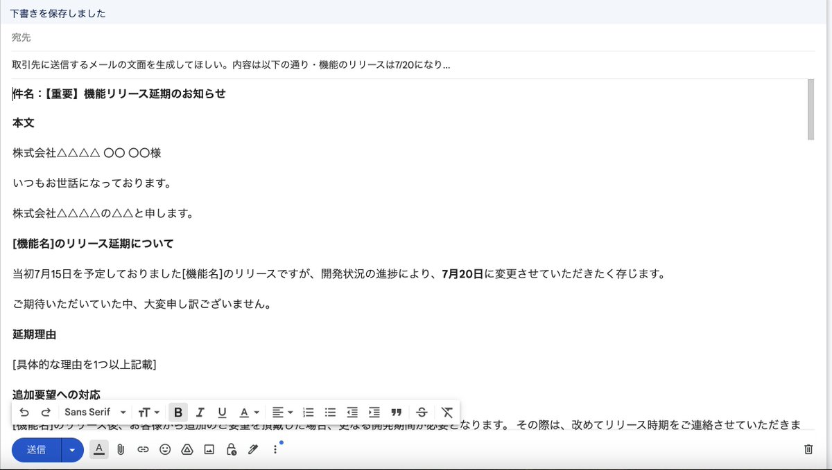Insert a photo into the message
The width and height of the screenshot is (832, 470).
click(x=209, y=450)
